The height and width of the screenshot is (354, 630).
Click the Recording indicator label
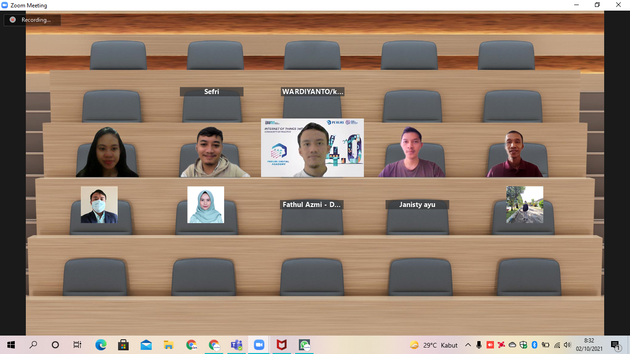point(36,20)
